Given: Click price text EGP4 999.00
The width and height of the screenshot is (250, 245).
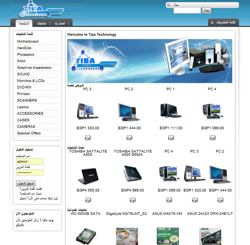Looking at the screenshot, I should click(x=133, y=190).
